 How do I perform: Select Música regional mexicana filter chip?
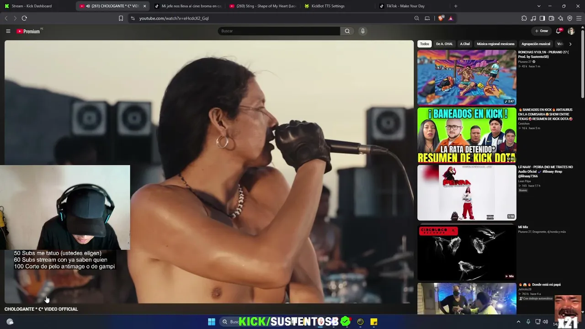pos(495,44)
